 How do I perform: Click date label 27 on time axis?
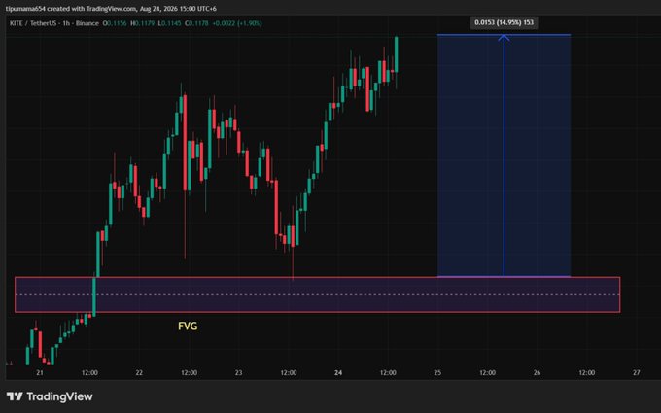click(x=637, y=372)
